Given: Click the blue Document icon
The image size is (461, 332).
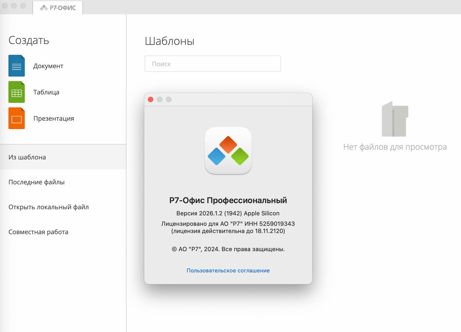Looking at the screenshot, I should (17, 66).
